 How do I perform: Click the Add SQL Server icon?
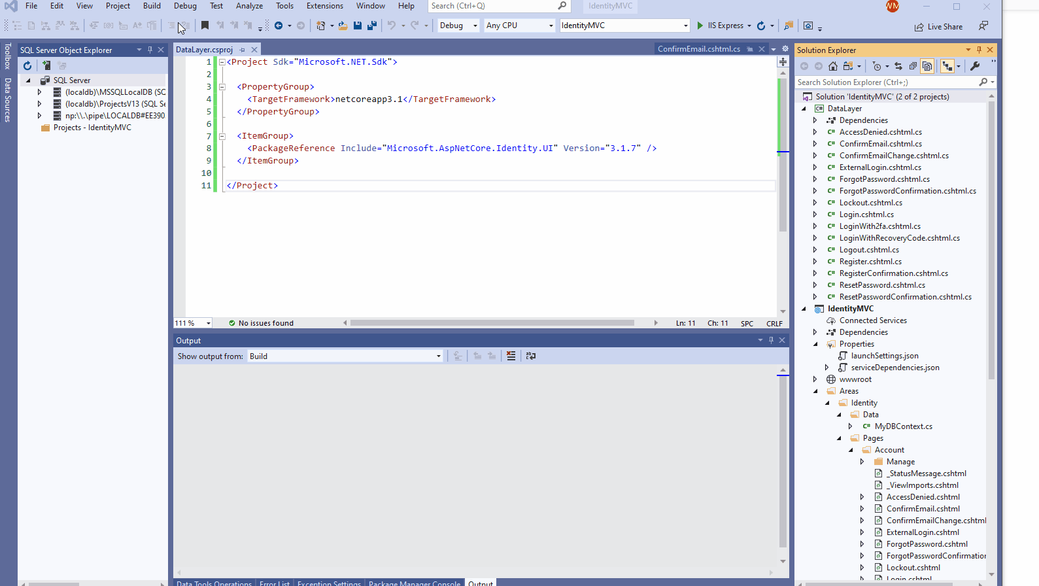(46, 65)
